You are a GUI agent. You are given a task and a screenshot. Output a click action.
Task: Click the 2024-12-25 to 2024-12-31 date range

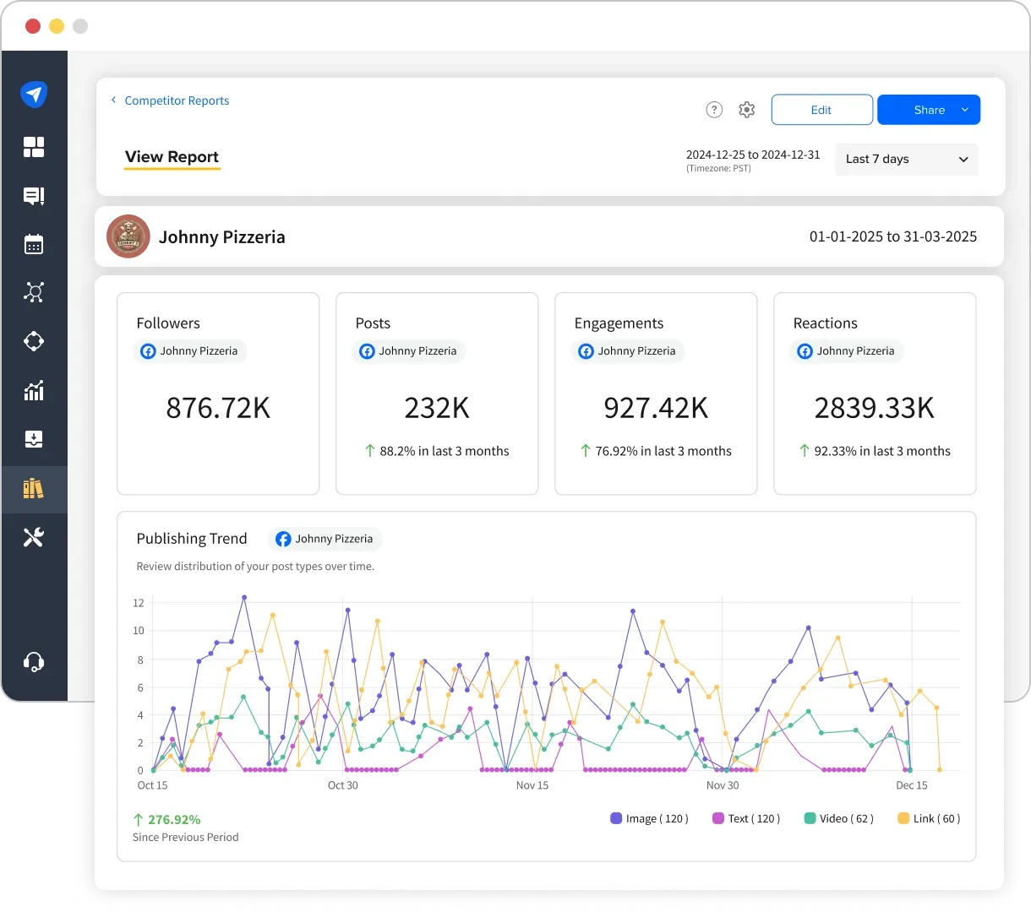point(753,155)
